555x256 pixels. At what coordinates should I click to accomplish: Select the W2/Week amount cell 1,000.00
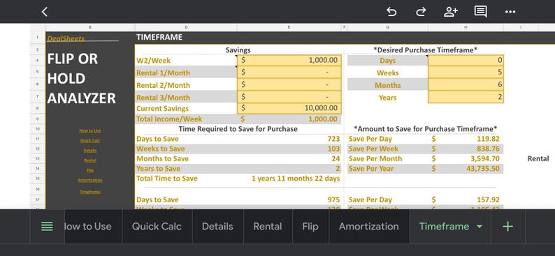[x=289, y=61]
